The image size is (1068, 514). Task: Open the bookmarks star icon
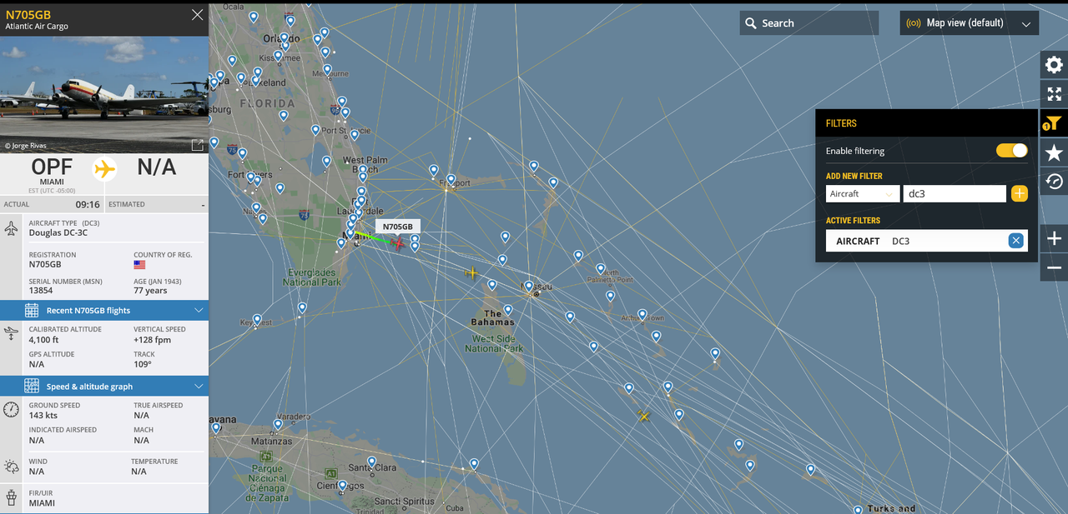pyautogui.click(x=1054, y=152)
